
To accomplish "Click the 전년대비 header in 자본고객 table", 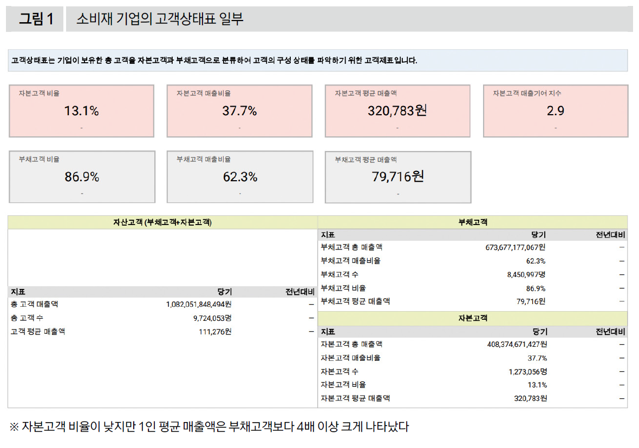I will (610, 332).
